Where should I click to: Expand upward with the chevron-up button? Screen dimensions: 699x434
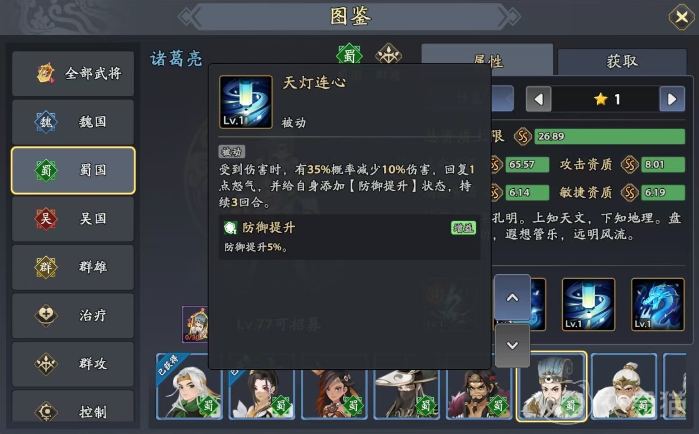tap(512, 297)
